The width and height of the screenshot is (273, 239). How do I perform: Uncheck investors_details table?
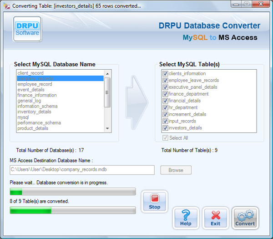tap(165, 128)
